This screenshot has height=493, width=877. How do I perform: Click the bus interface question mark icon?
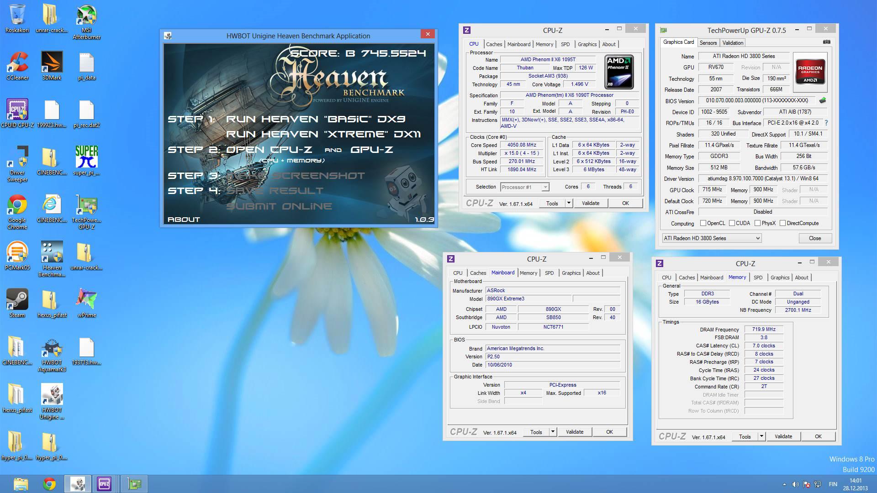[x=826, y=123]
